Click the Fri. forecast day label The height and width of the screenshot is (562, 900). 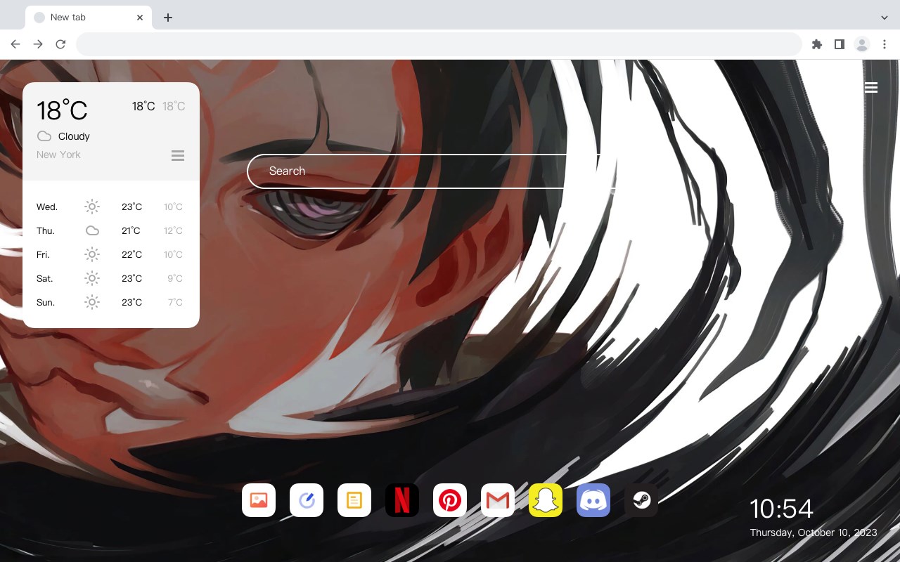(x=43, y=254)
